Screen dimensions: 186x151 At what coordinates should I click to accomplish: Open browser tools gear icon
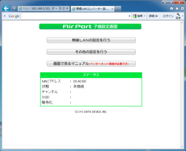click(183, 9)
